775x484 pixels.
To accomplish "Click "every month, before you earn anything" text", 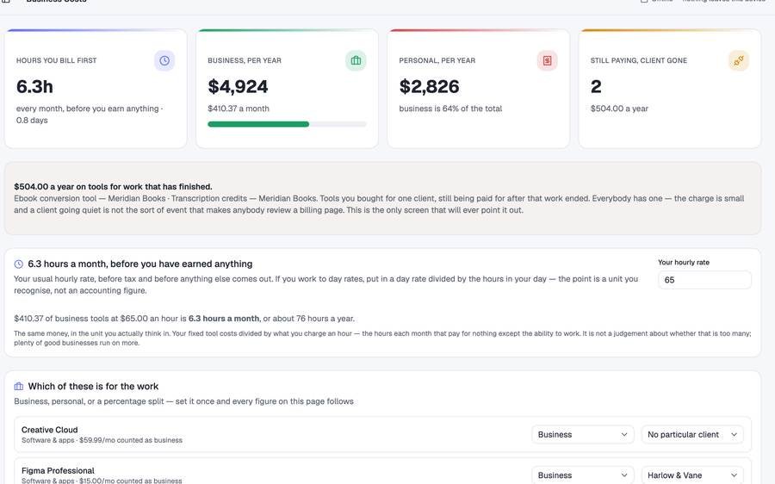I will 88,109.
